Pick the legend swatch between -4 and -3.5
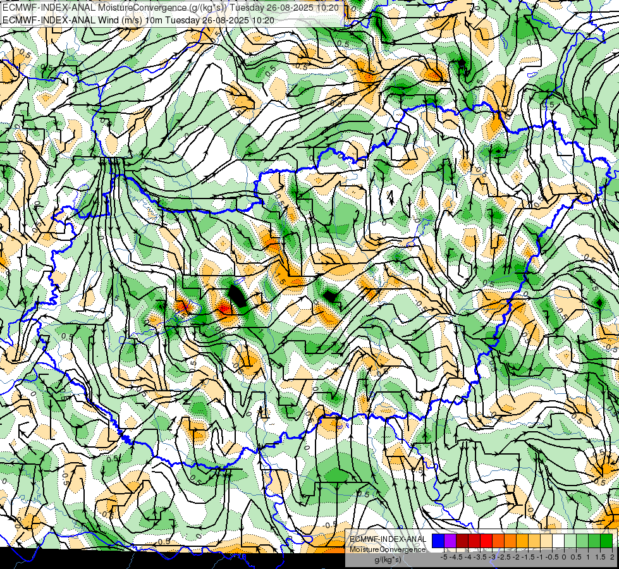Viewport: 619px width, 569px height. (474, 541)
